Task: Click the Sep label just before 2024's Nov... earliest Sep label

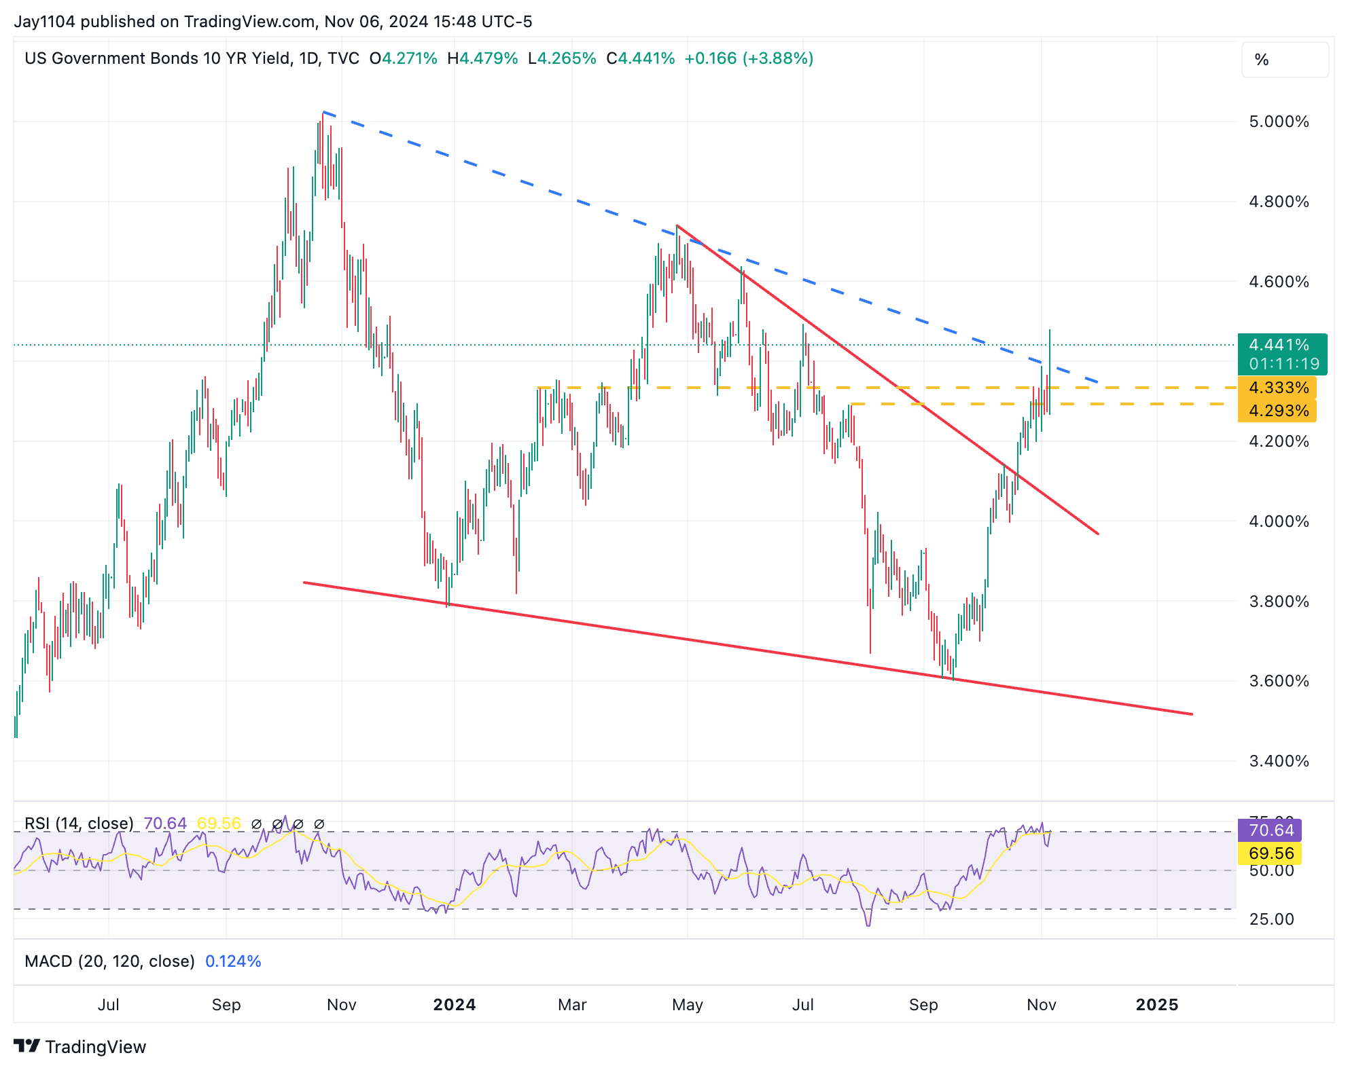Action: [x=226, y=1005]
